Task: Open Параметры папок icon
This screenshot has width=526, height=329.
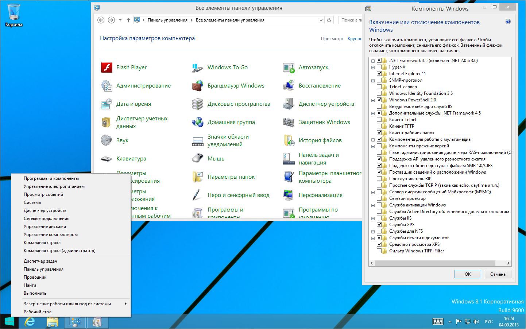Action: 197,177
